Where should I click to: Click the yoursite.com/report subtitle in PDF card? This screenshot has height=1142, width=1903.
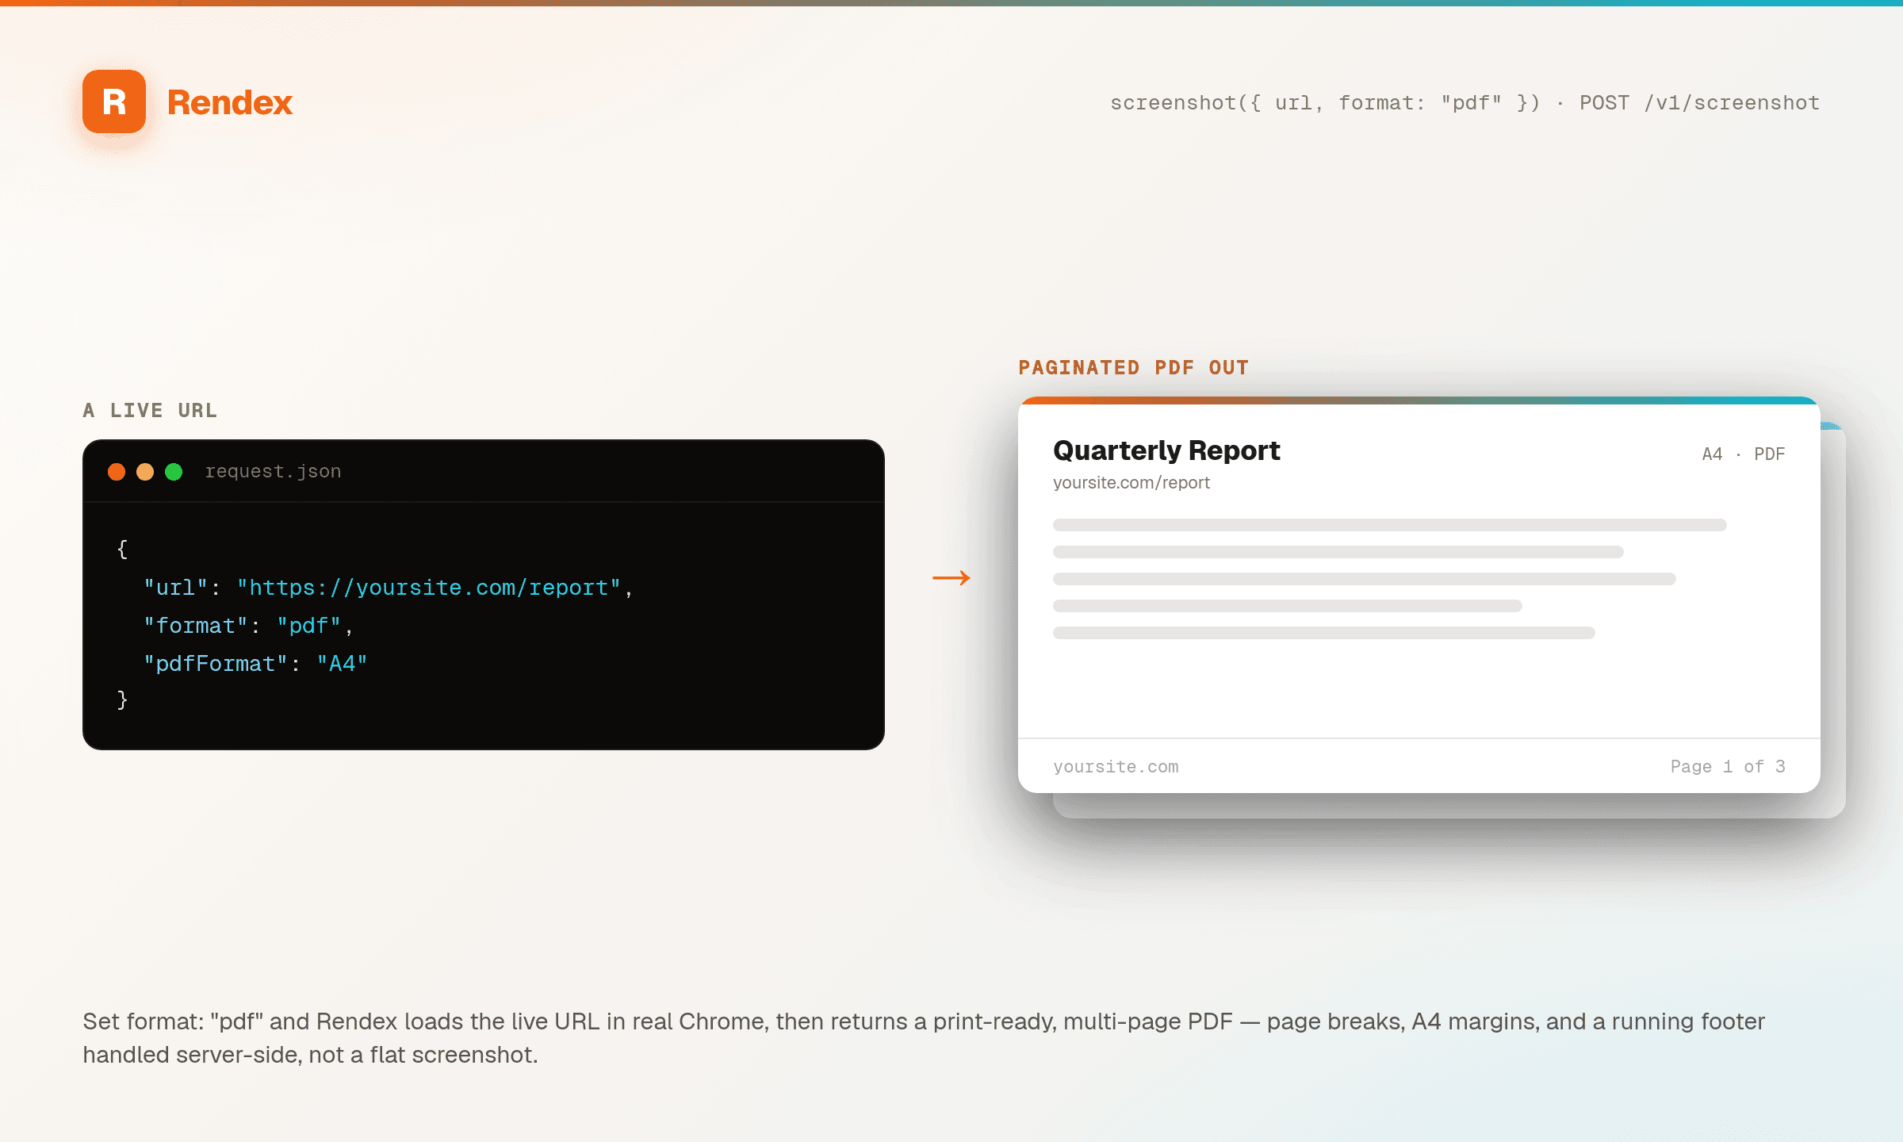1131,483
